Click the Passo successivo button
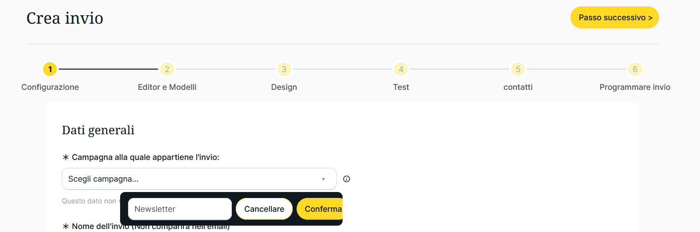The width and height of the screenshot is (700, 232). point(614,17)
